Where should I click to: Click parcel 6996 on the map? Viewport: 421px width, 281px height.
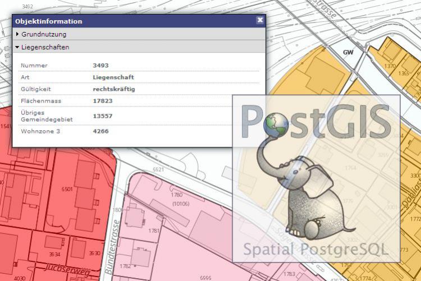(205, 278)
